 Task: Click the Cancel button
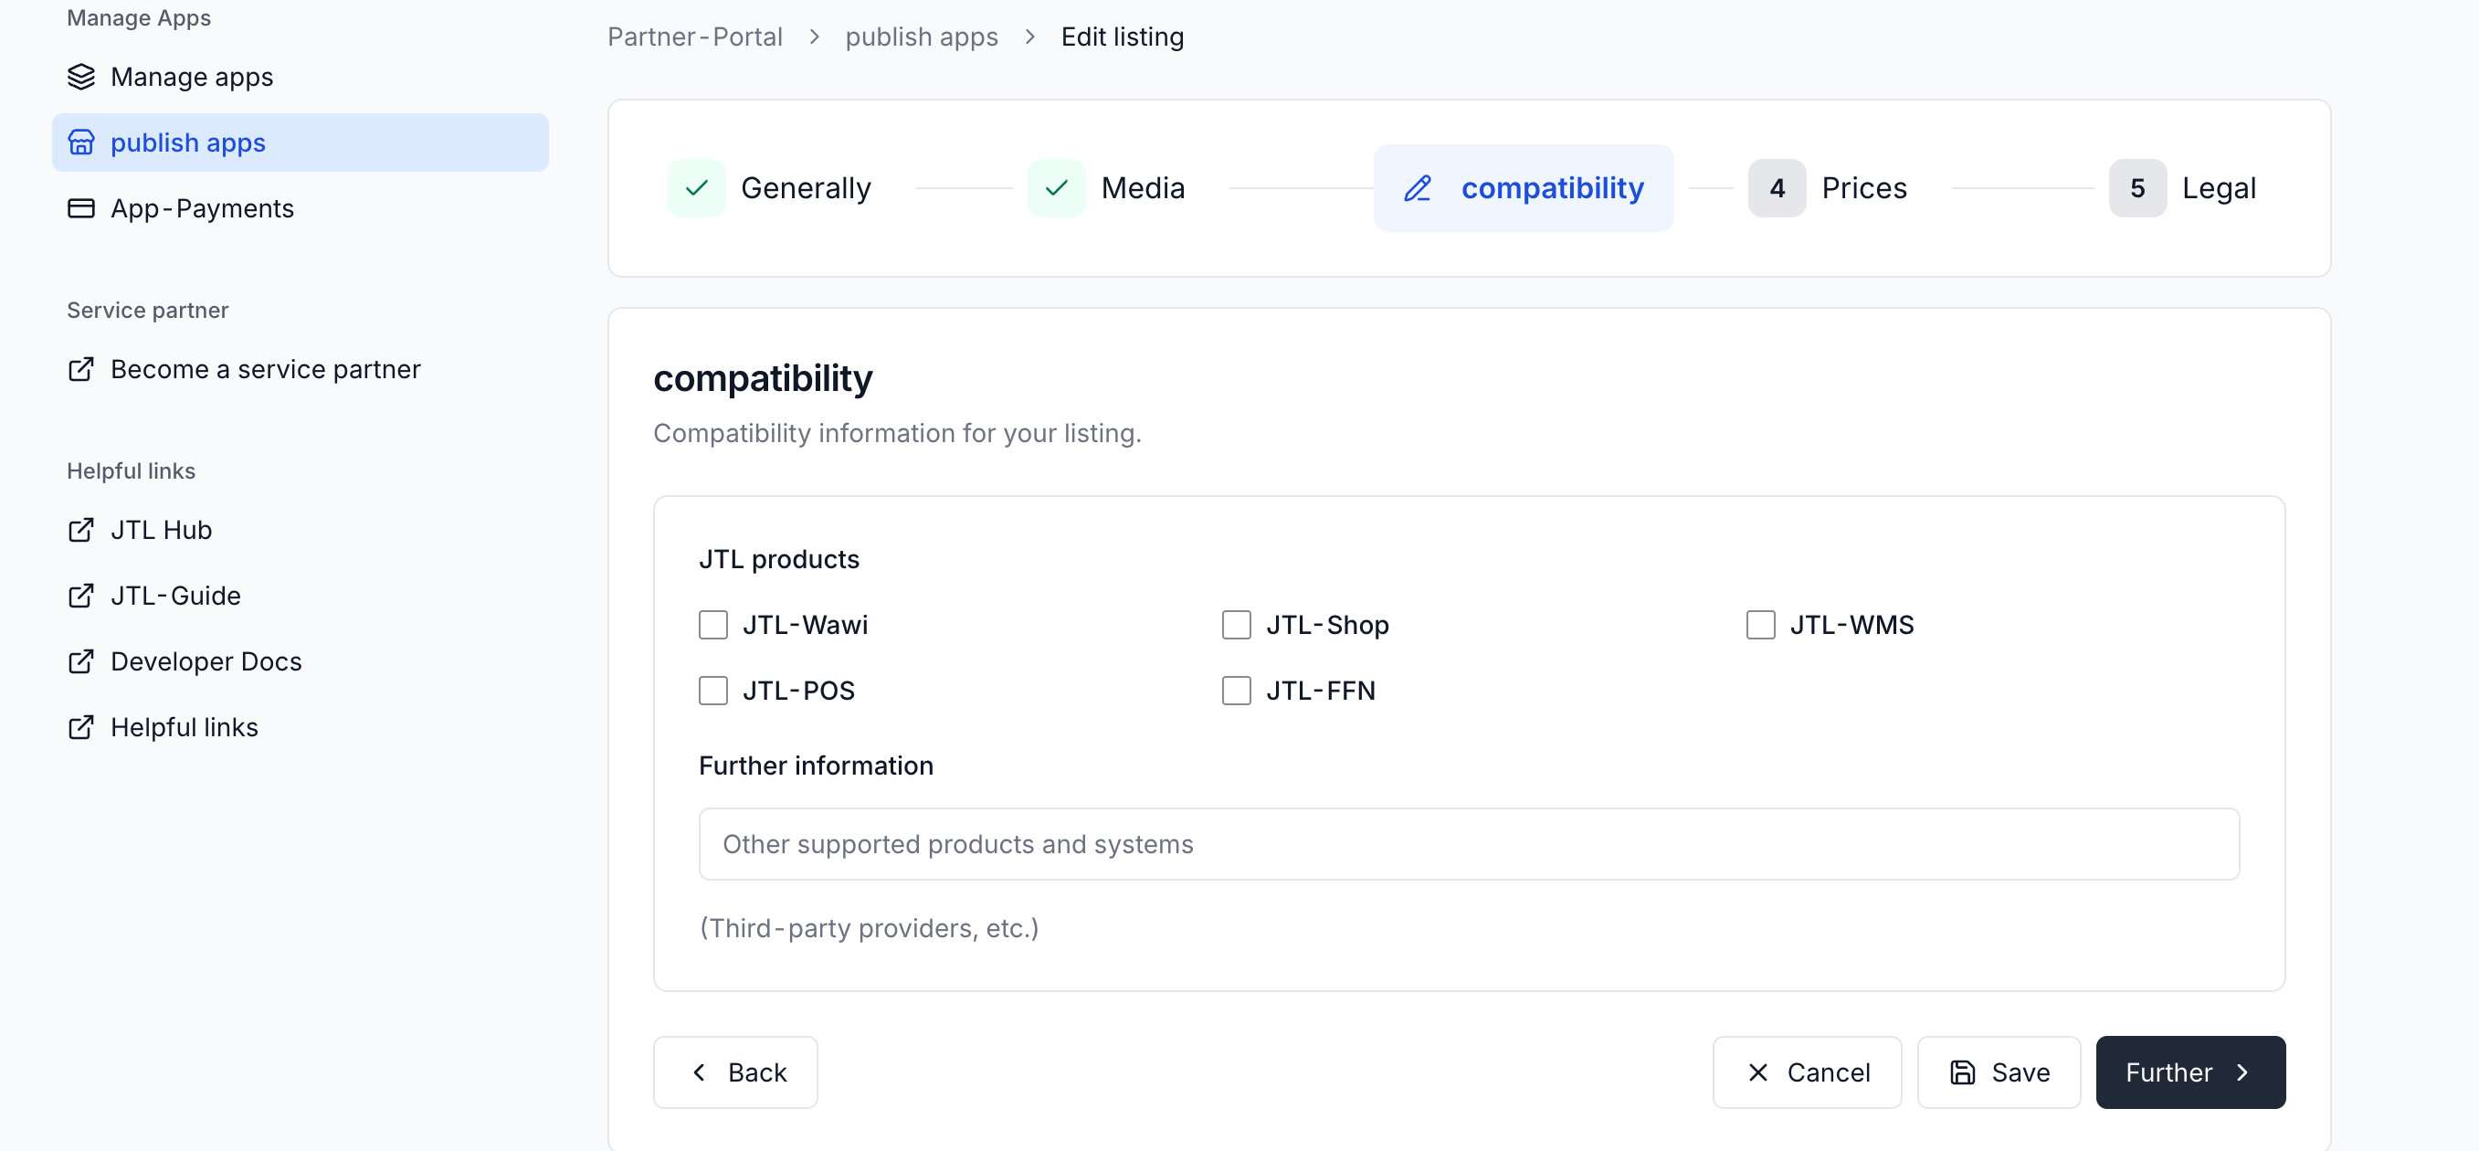click(1807, 1072)
